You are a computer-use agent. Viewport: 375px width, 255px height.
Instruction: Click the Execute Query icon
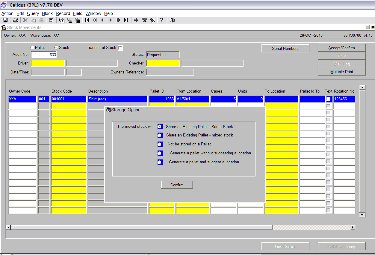69,20
